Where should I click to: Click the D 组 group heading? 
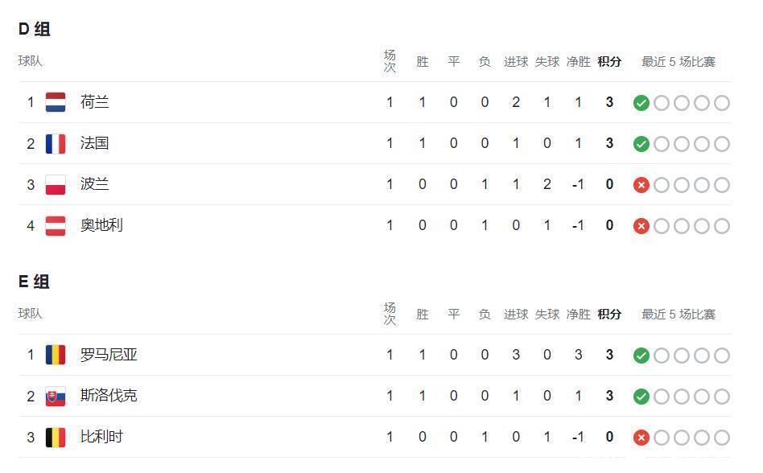pyautogui.click(x=35, y=29)
